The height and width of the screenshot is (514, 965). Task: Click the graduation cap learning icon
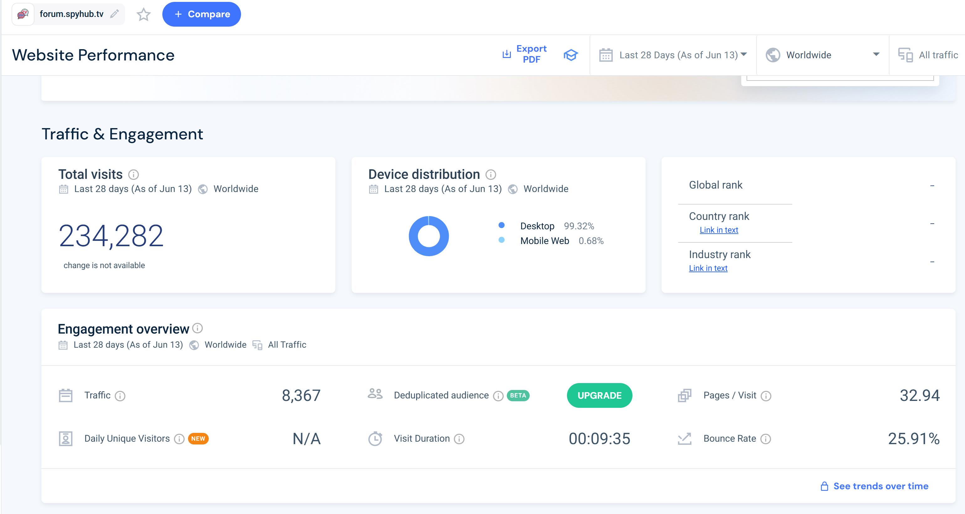570,55
